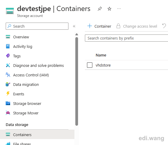Viewport: 168px width, 145px height.
Task: Add a new Container with the plus button
Action: pos(99,26)
